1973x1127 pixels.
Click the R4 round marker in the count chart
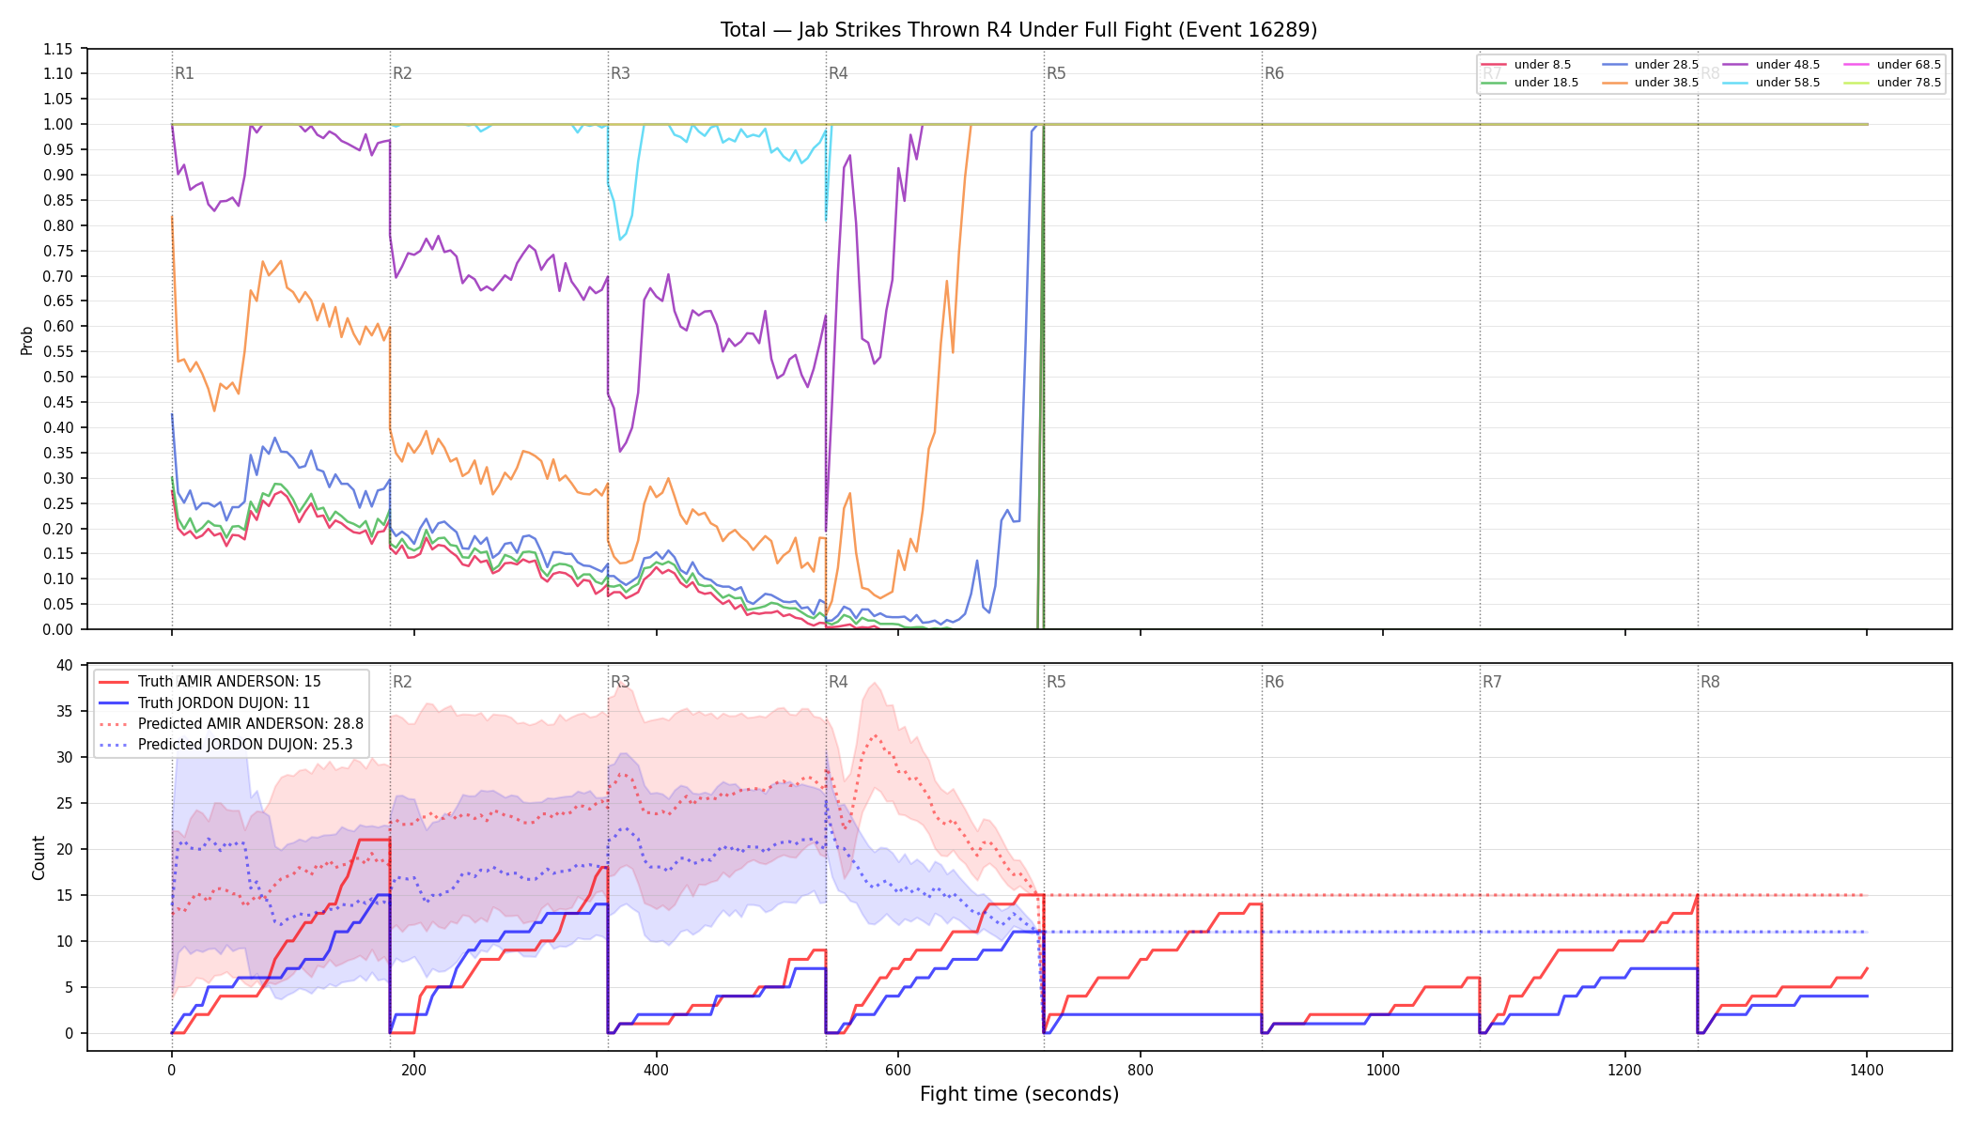point(838,682)
